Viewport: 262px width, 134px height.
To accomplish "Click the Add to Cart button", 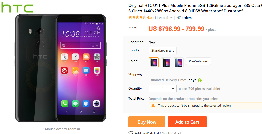I will pos(187,122).
